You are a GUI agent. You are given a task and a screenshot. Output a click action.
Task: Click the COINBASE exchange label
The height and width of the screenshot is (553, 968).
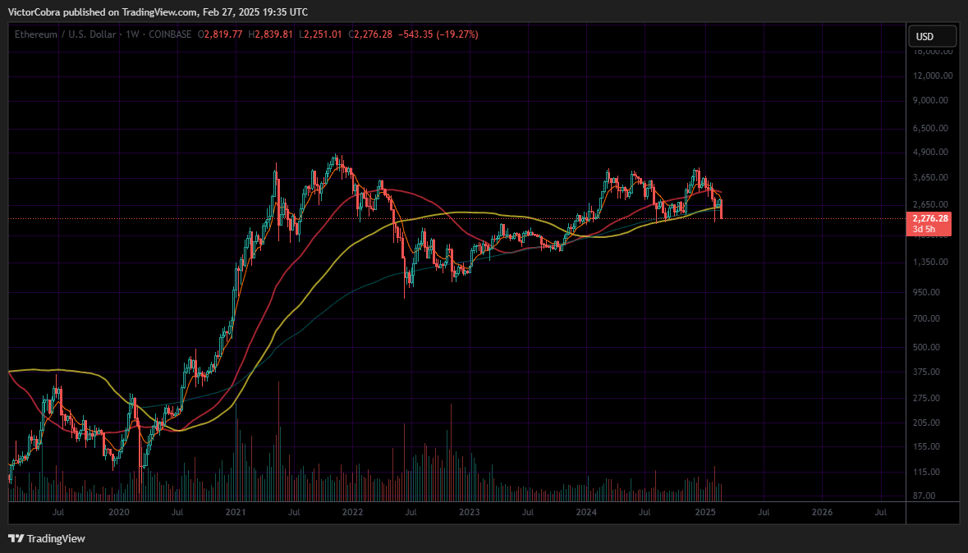coord(171,34)
